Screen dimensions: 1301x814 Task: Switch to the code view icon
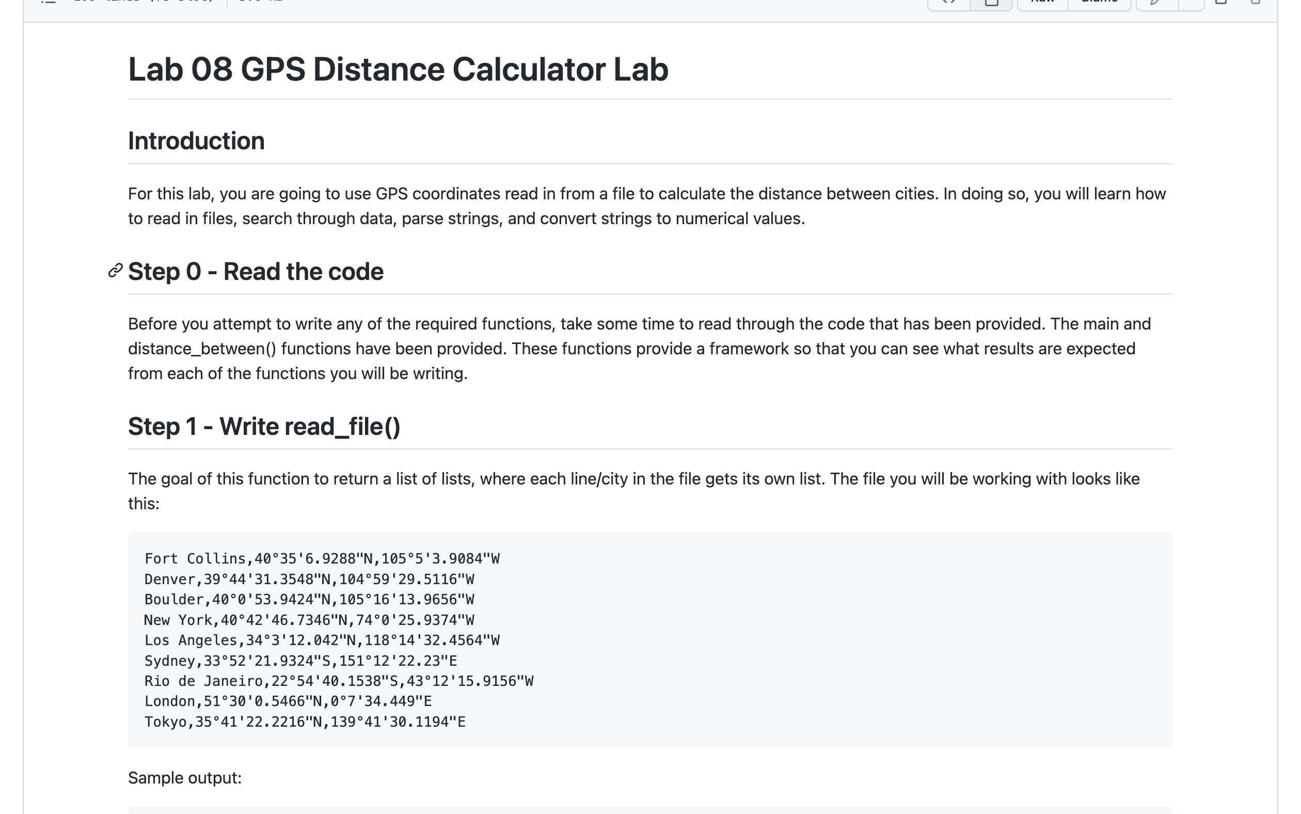(x=948, y=2)
